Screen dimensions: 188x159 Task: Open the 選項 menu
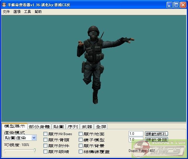(17, 12)
